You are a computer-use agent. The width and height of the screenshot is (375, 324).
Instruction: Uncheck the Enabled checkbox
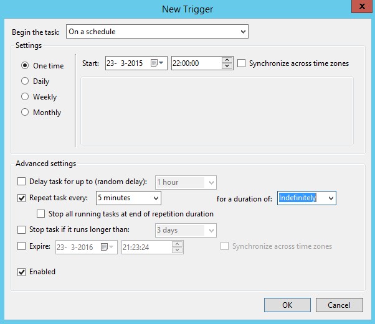[22, 272]
